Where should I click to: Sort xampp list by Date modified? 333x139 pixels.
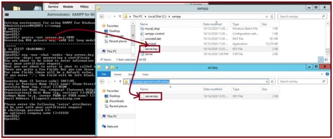point(212,24)
